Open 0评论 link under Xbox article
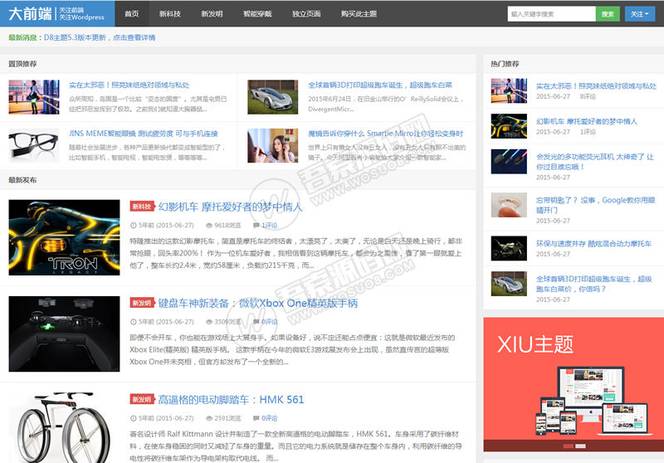The height and width of the screenshot is (463, 664). click(269, 322)
